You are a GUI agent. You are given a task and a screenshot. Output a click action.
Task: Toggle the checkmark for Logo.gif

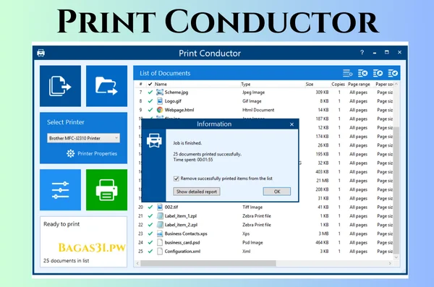point(150,101)
